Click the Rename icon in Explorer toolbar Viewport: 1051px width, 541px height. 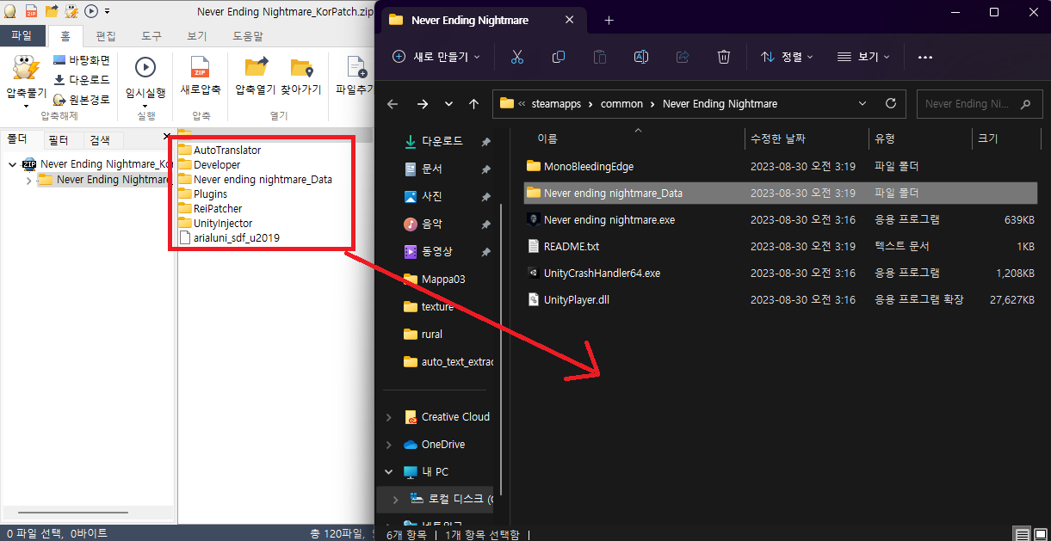(x=641, y=57)
